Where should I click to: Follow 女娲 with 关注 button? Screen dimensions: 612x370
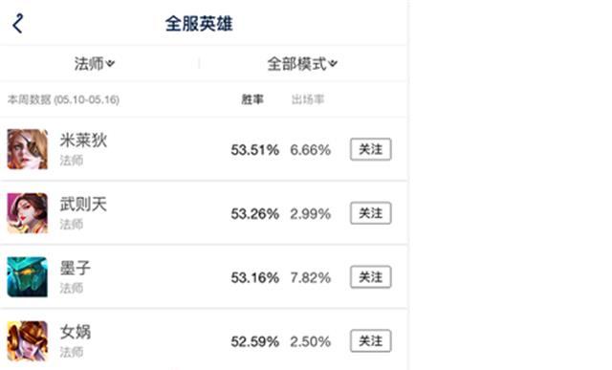click(371, 340)
